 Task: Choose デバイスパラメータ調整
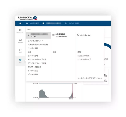coord(37,63)
